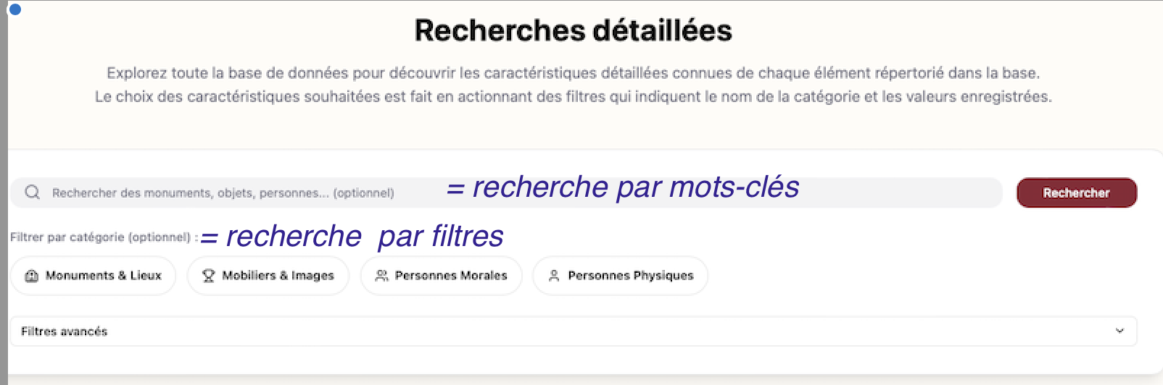Expand the Filtres avancés panel
Screen dimensions: 1163x385
pyautogui.click(x=573, y=331)
